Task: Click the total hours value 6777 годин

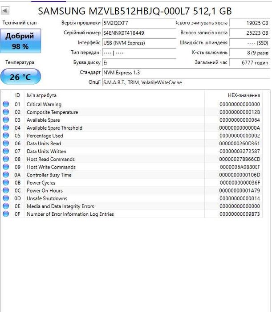Action: coord(250,63)
